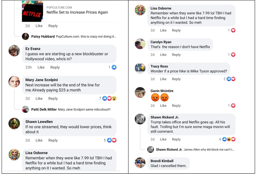256x174 pixels.
Task: Open 'Netflix Set to Increase Prices Again' article
Action: 77,12
